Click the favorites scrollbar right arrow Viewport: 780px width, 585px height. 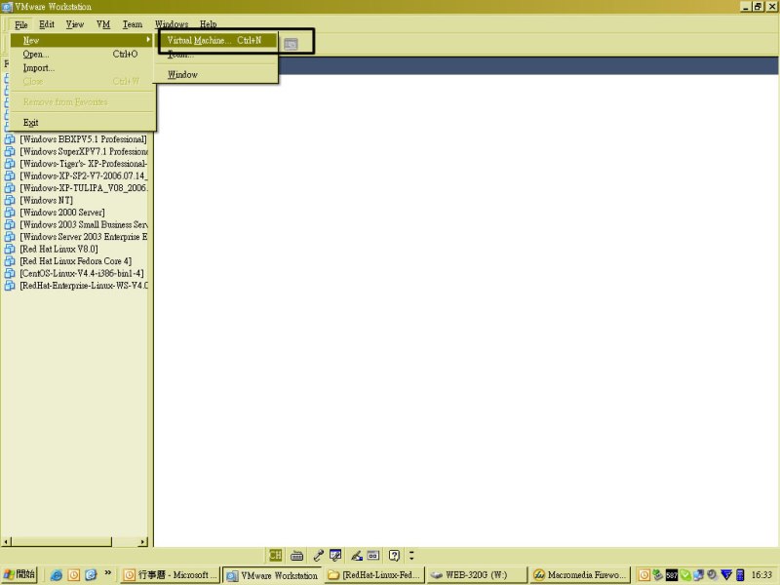pyautogui.click(x=143, y=541)
